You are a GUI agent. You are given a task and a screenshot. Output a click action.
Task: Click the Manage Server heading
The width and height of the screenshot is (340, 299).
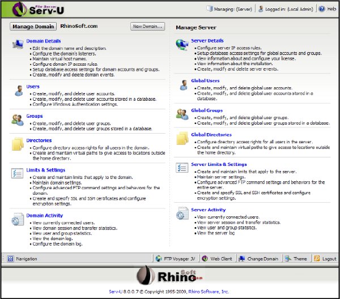pos(196,28)
